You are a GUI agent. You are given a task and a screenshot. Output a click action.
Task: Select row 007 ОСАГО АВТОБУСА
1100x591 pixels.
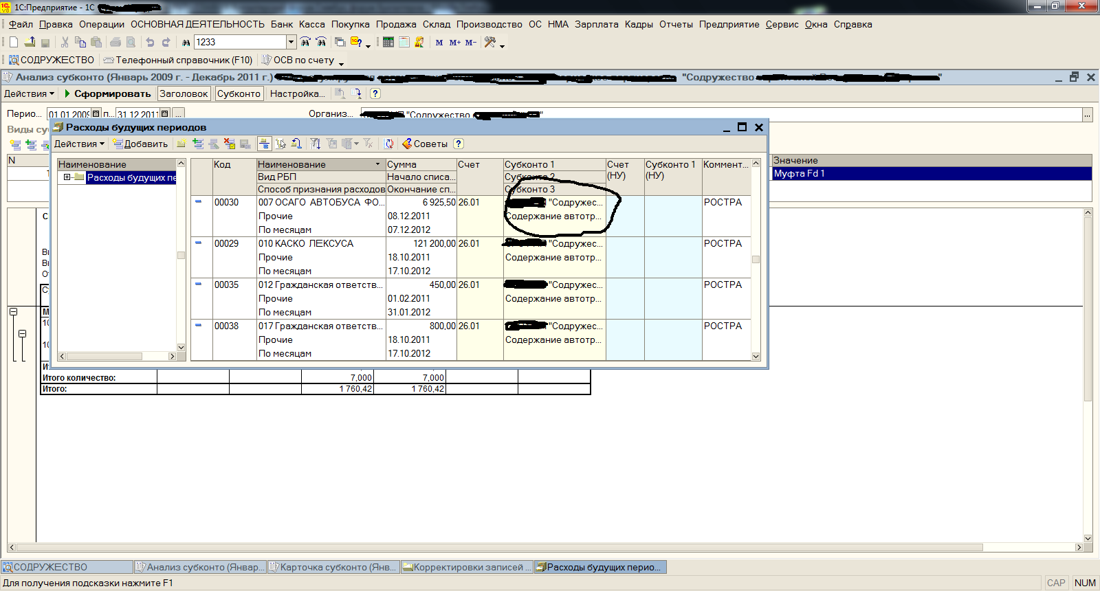tap(471, 216)
